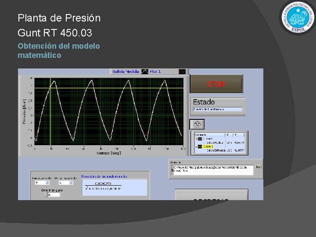
Task: Click the yellow cursor intersection on the graph
Action: [x=50, y=88]
